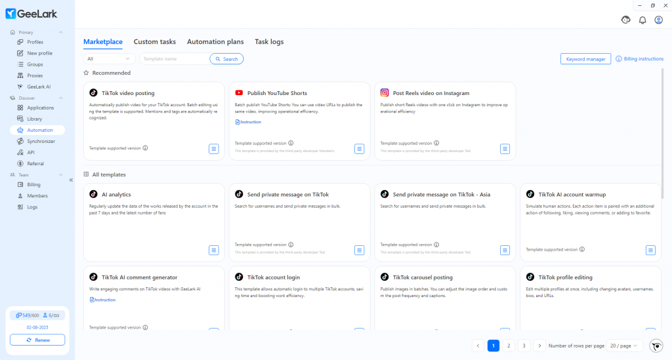Click the Renew button
672x360 pixels.
click(37, 340)
